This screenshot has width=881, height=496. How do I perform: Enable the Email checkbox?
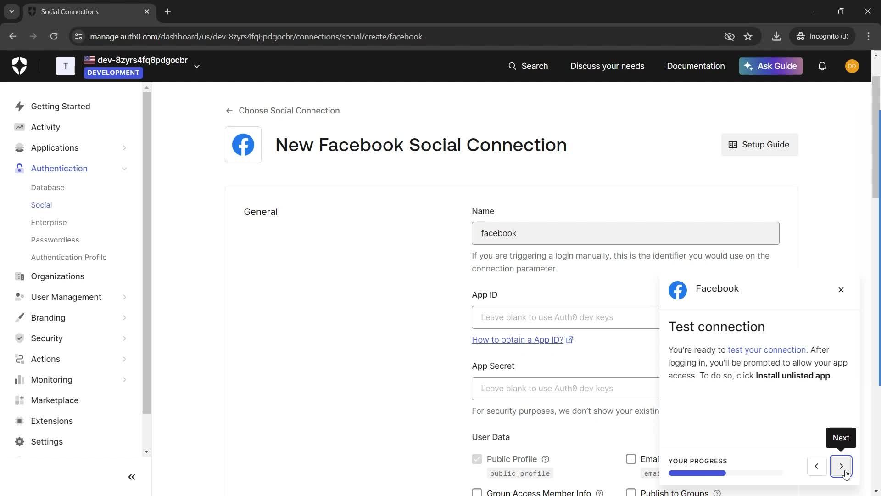coord(631,459)
